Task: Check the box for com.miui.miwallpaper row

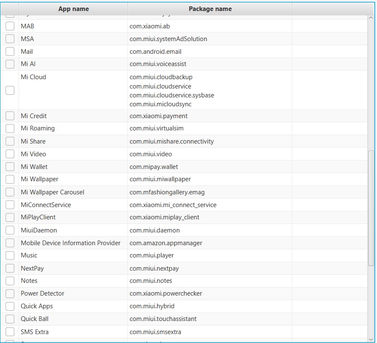Action: point(10,179)
